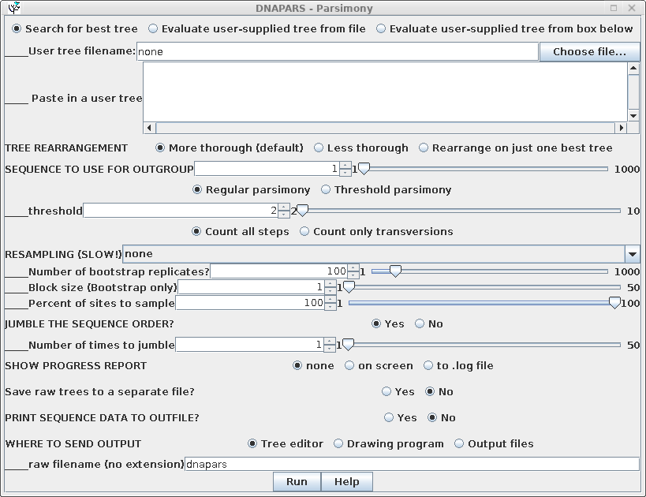Choose Count only transversions
Viewport: 646px width, 497px height.
pyautogui.click(x=304, y=232)
